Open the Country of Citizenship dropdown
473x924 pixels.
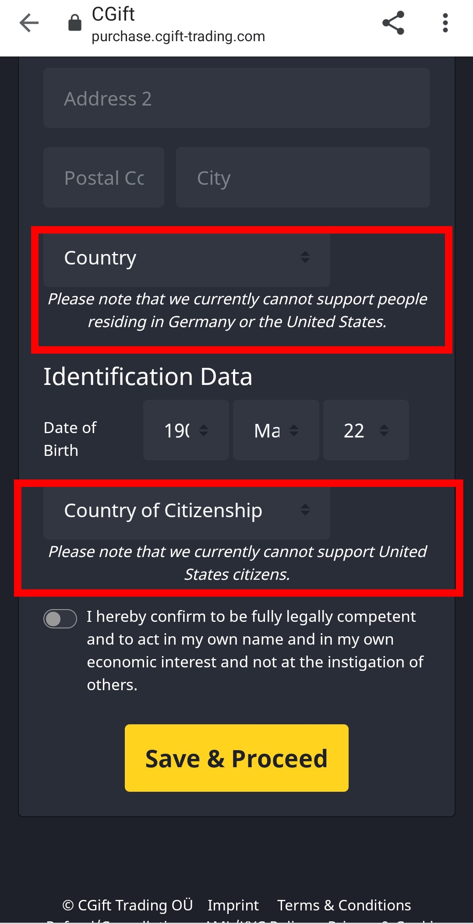pyautogui.click(x=187, y=511)
